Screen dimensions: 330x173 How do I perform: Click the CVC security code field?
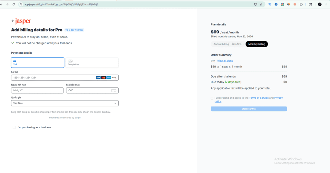pyautogui.click(x=92, y=90)
